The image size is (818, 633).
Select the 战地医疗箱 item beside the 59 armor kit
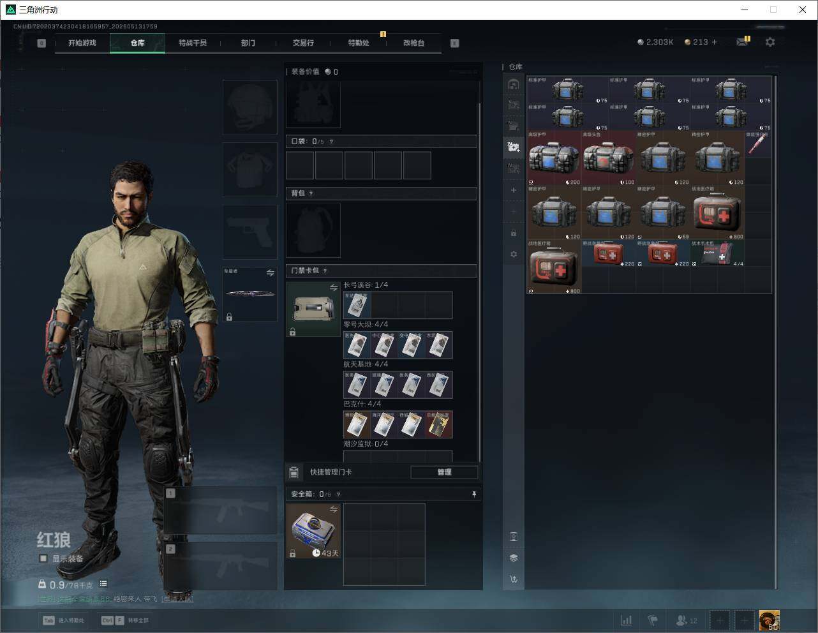click(x=717, y=212)
